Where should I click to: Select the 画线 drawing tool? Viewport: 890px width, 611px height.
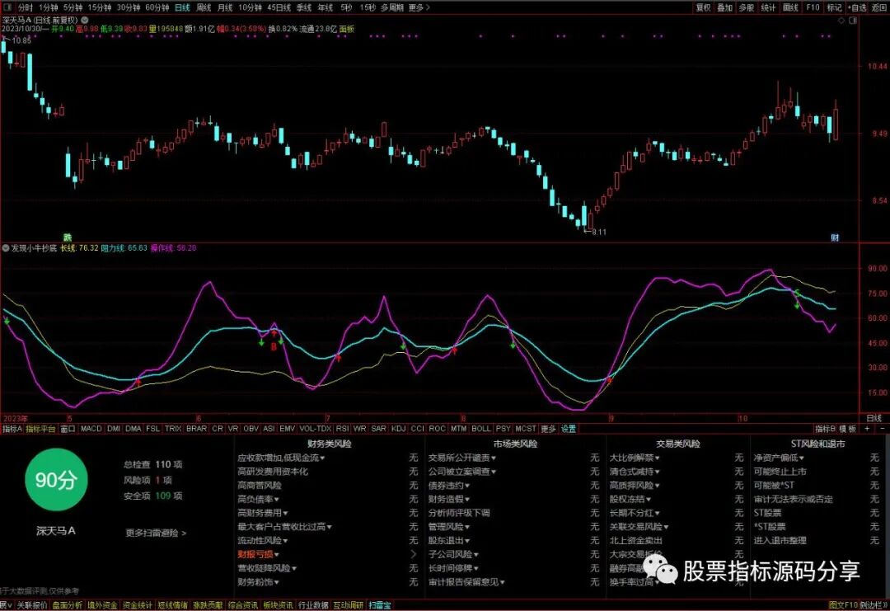click(x=790, y=7)
